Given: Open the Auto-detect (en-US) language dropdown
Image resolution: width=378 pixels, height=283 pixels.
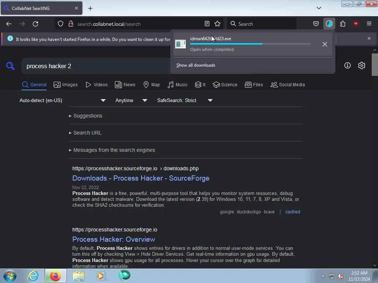Looking at the screenshot, I should click(62, 100).
